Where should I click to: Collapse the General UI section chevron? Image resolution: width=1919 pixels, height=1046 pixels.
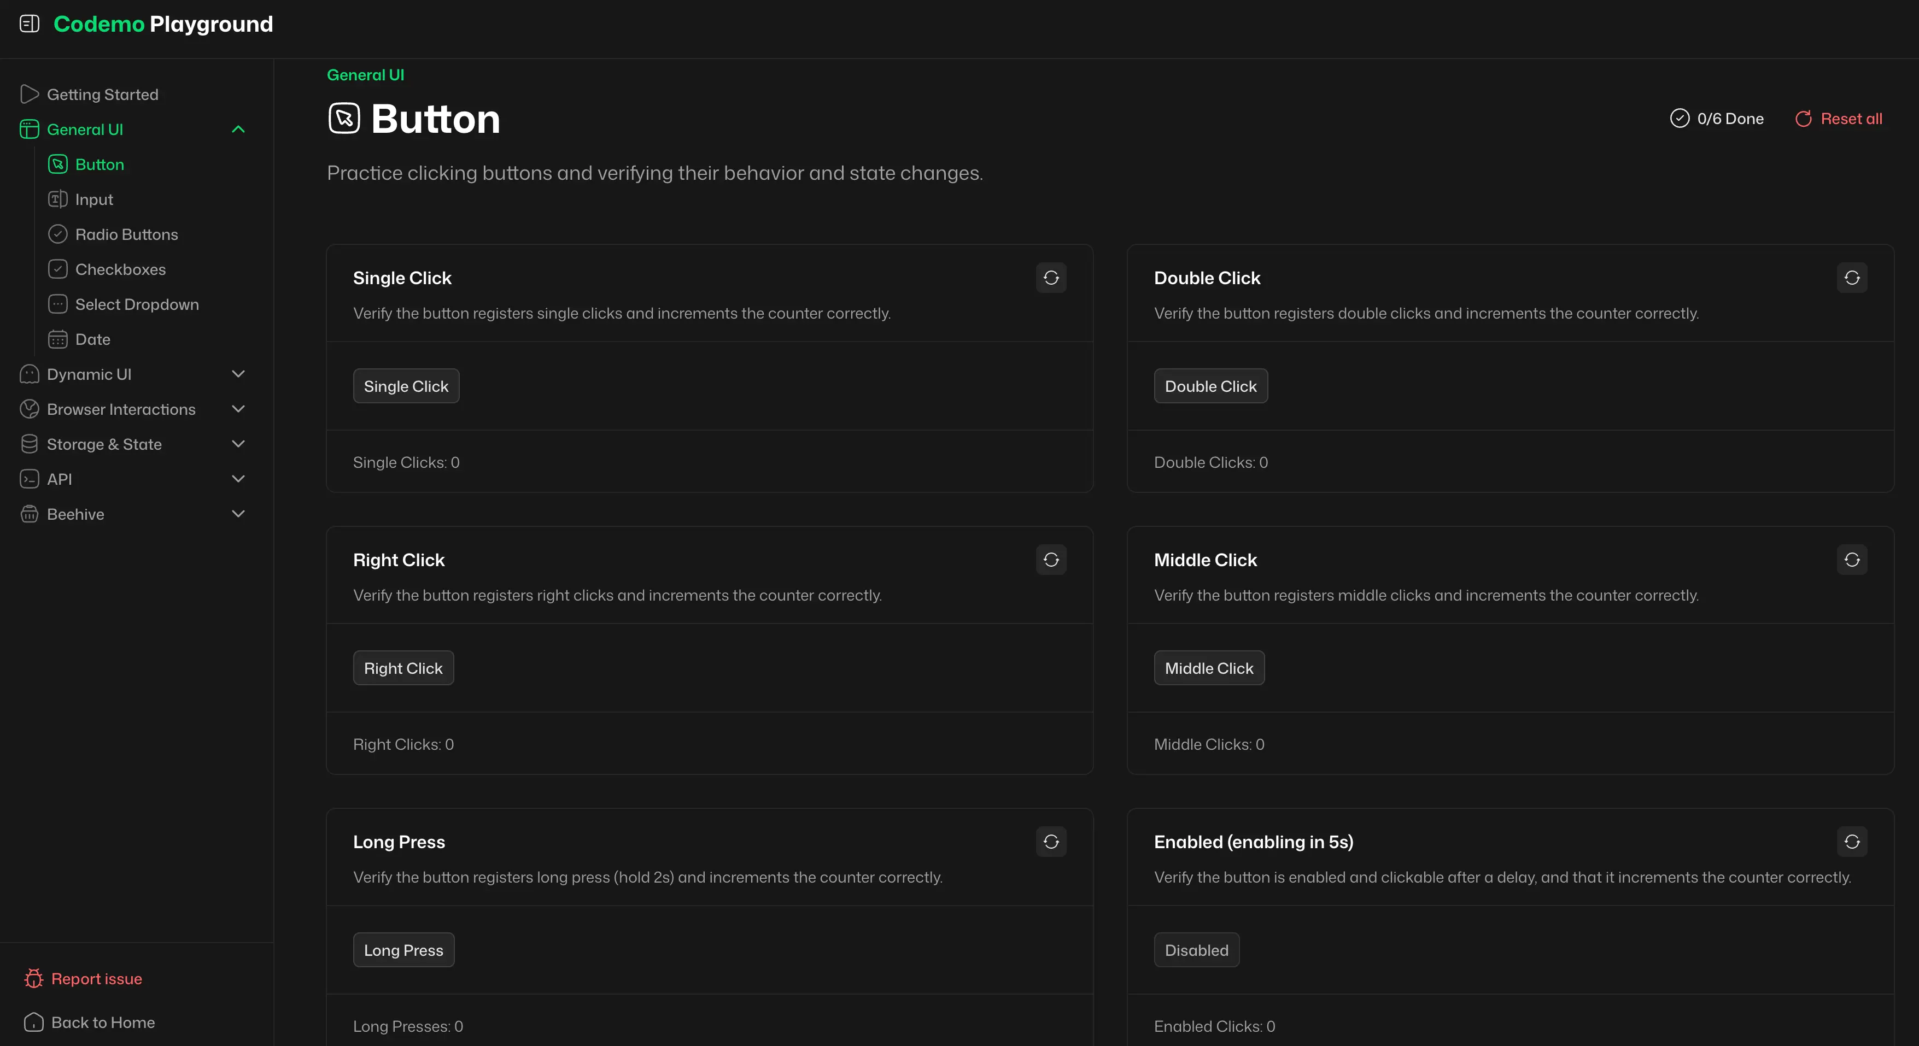click(x=238, y=130)
